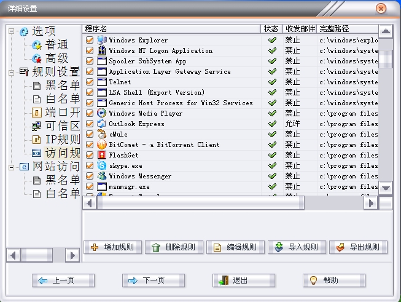Disable the FlashGet rule checkbox
This screenshot has height=302, width=401.
pos(90,155)
